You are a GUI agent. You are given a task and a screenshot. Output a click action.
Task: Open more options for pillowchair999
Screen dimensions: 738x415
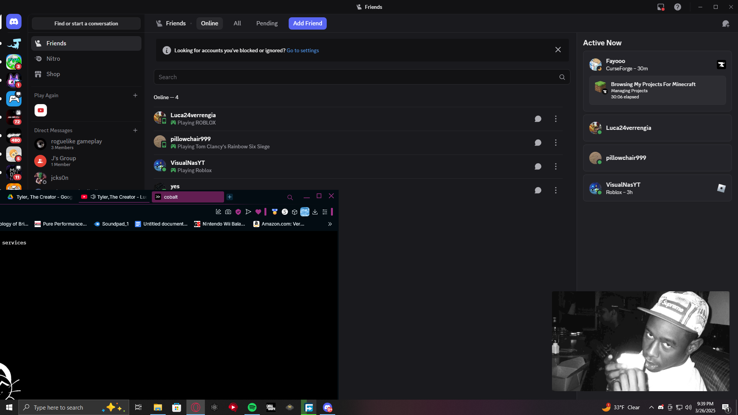[x=555, y=143]
